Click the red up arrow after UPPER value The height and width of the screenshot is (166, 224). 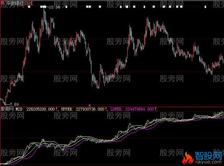point(106,109)
